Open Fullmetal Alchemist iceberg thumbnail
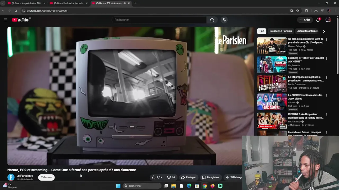 [272, 65]
